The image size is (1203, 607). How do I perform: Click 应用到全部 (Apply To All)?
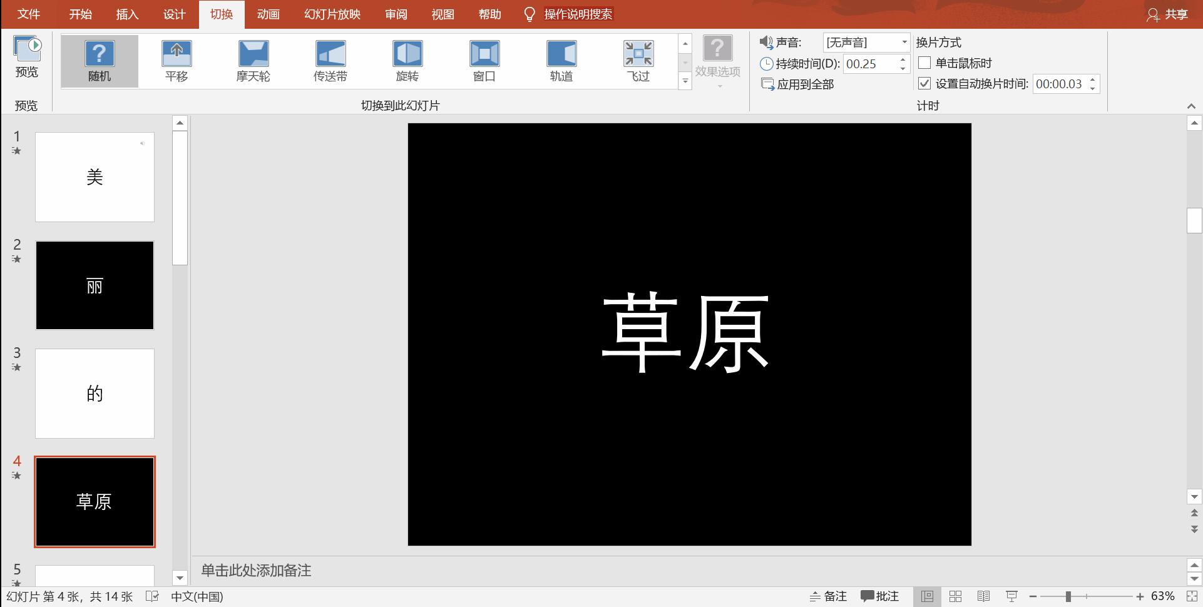804,84
